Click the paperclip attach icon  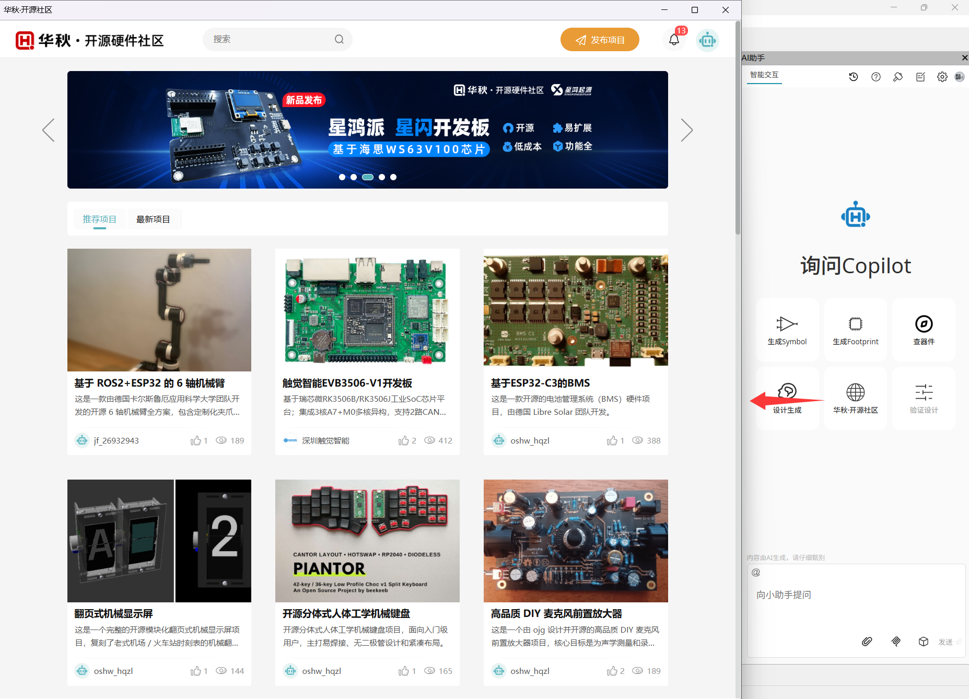click(x=867, y=642)
